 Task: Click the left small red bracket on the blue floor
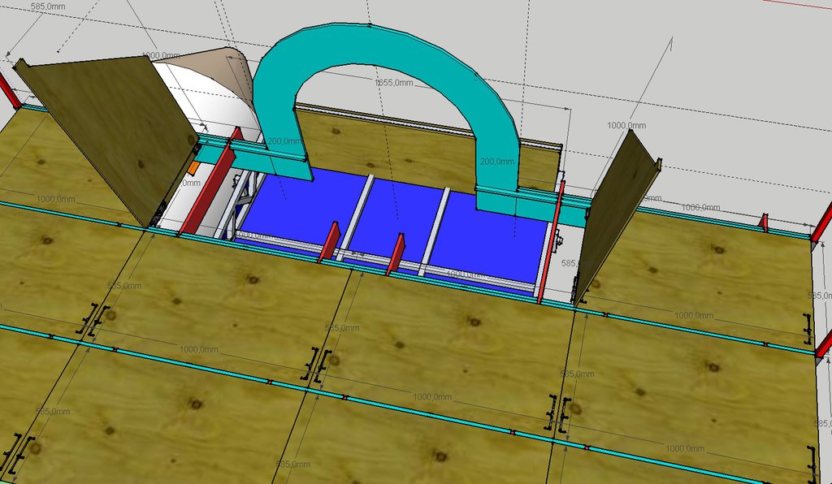point(330,243)
